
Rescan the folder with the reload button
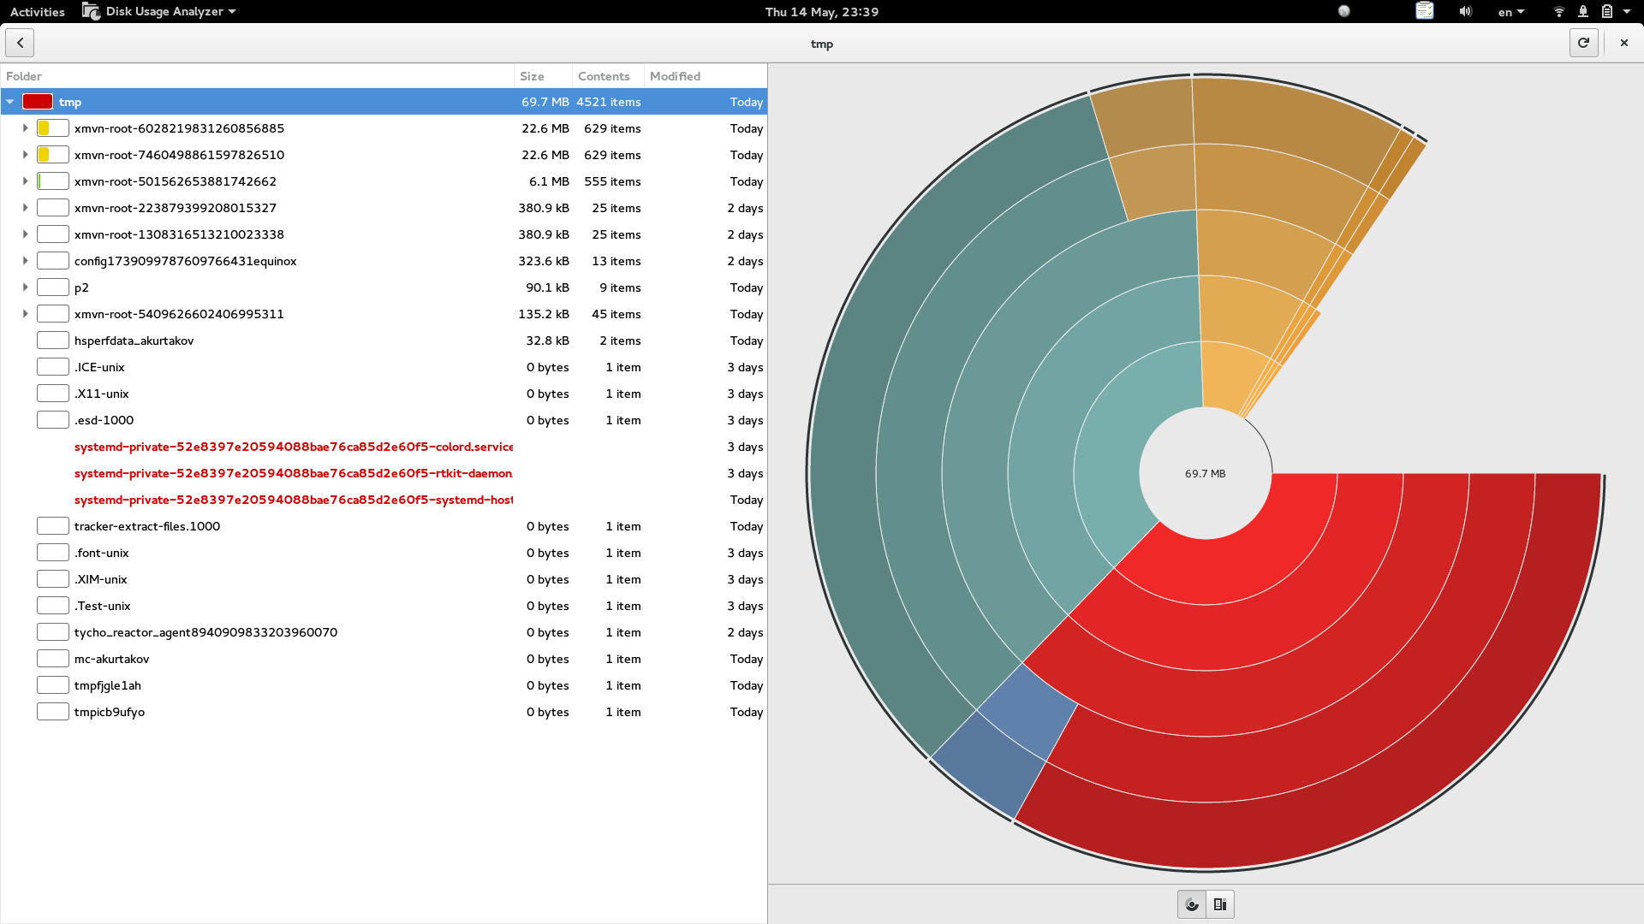pos(1583,43)
